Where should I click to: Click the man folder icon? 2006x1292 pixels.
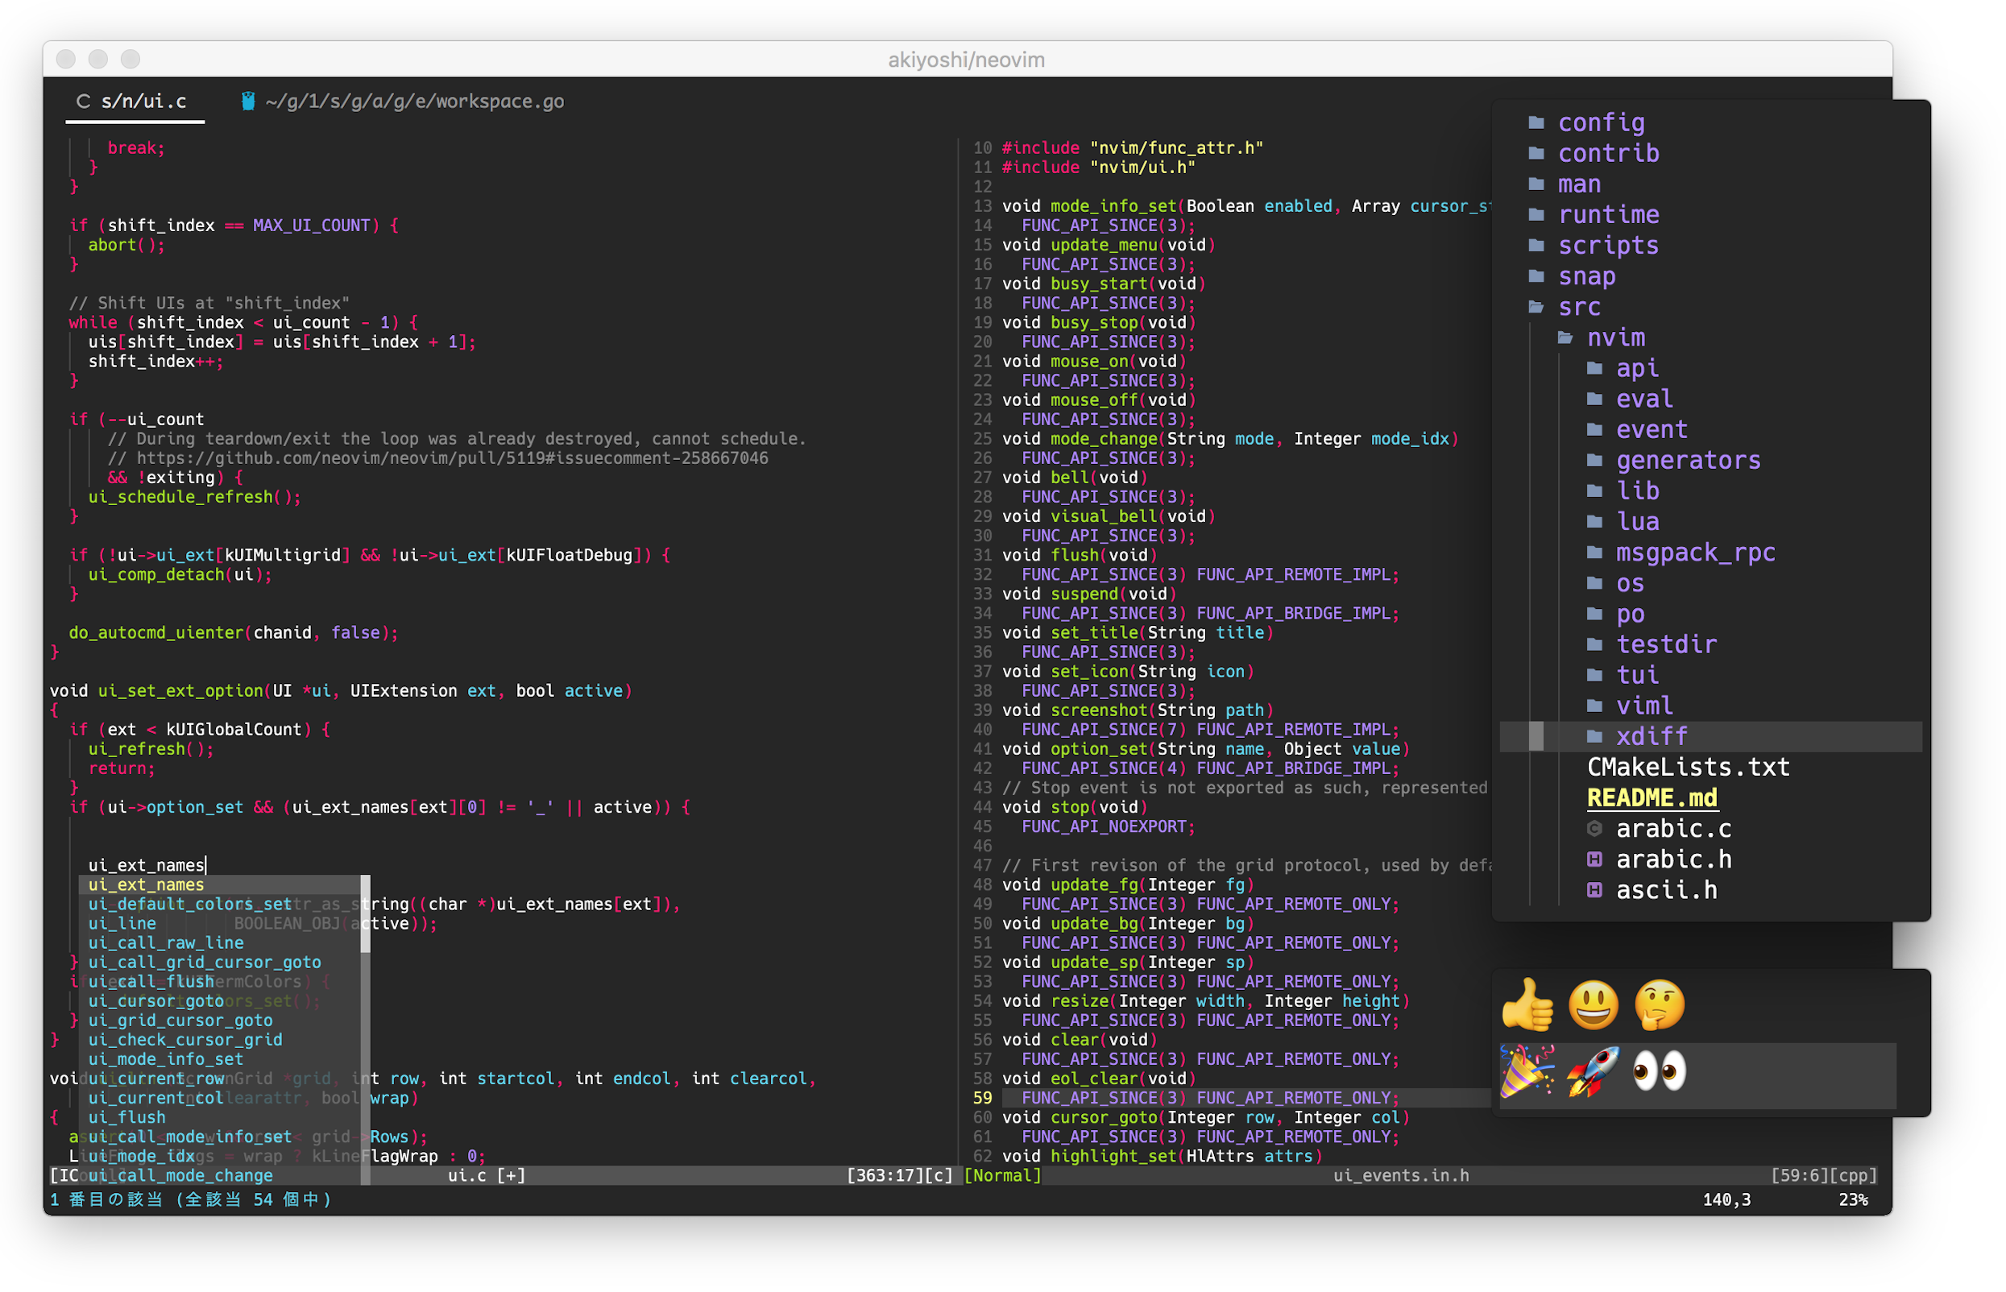[1537, 184]
